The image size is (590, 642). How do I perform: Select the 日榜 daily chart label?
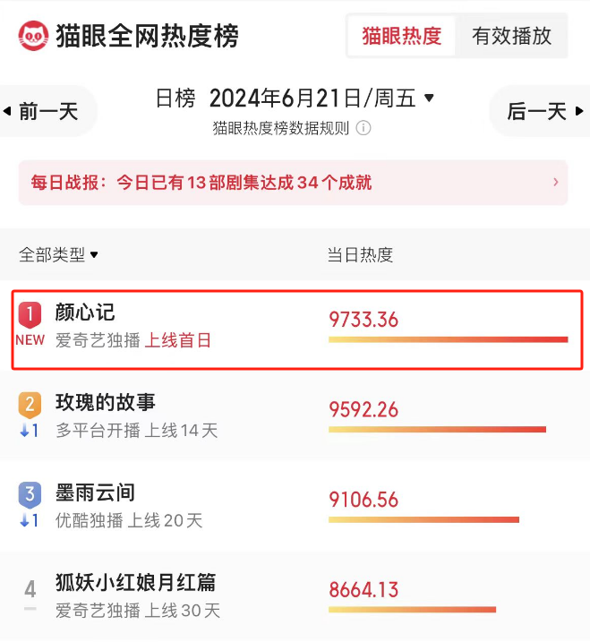[175, 98]
